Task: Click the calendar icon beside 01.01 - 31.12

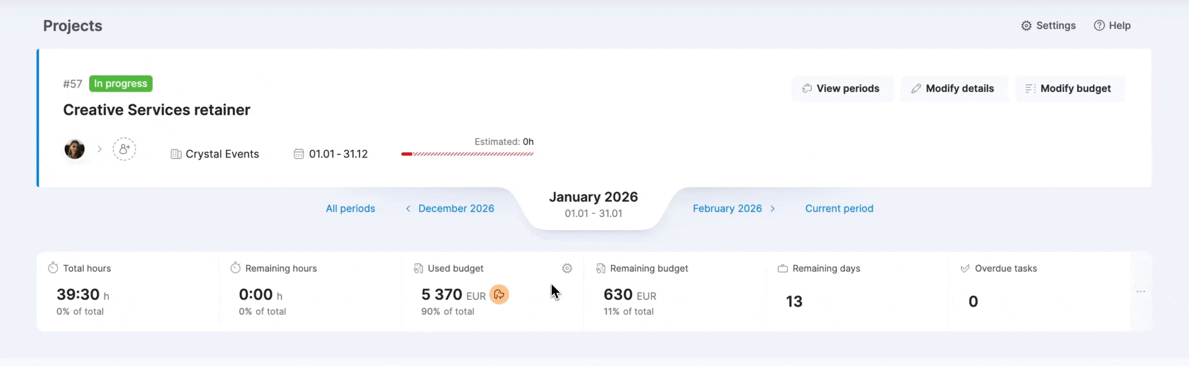Action: [x=299, y=154]
